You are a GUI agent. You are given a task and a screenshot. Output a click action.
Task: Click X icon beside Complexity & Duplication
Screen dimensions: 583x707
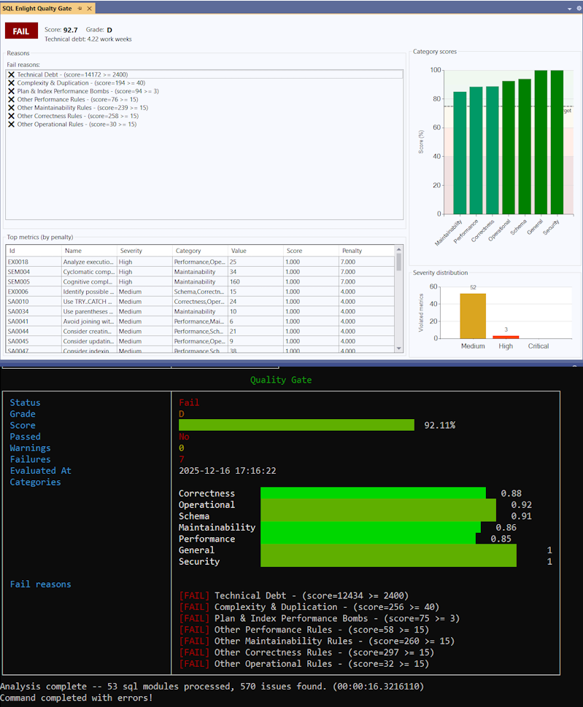tap(11, 83)
